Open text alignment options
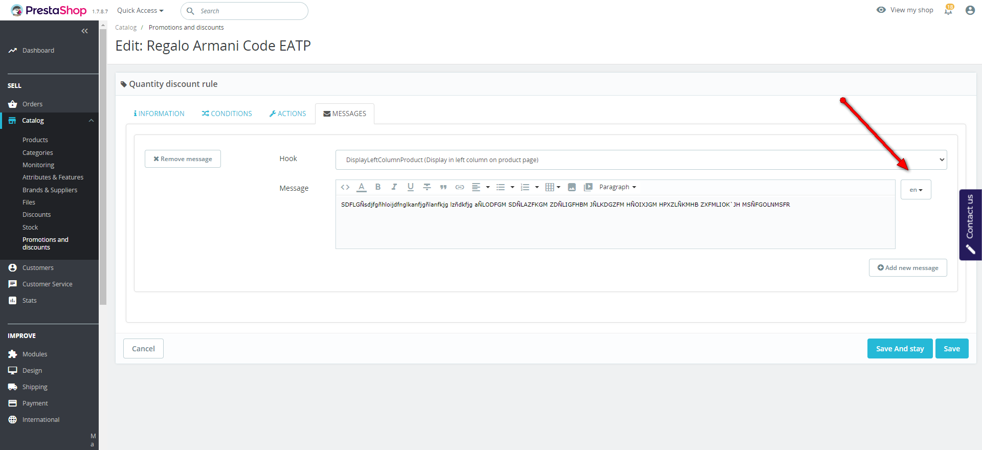 click(480, 187)
